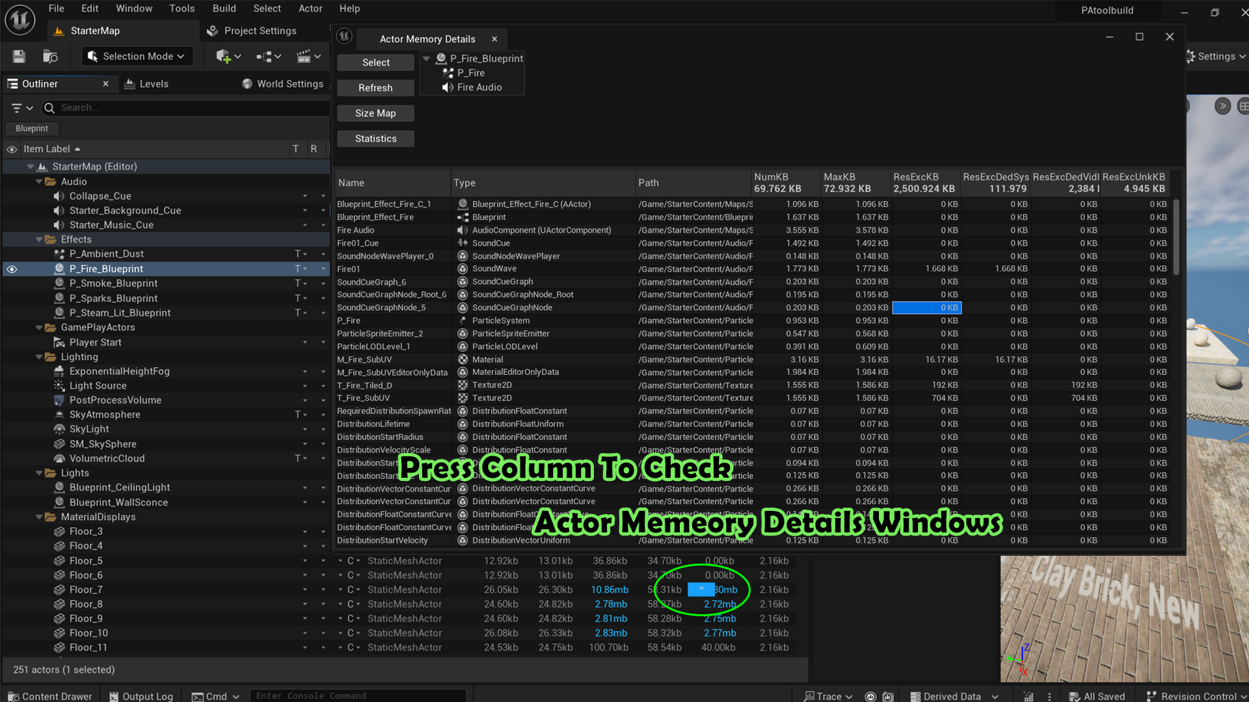The image size is (1249, 702).
Task: Collapse the Effects folder
Action: coord(39,239)
